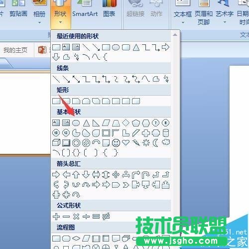Switch to the 我的主页 tab

coord(15,50)
